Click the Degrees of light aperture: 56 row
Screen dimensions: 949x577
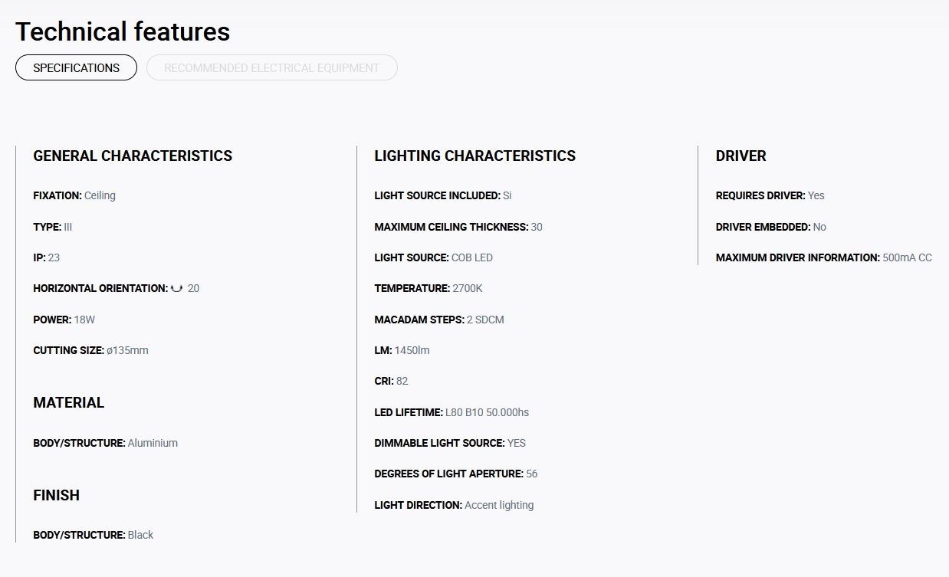point(455,474)
